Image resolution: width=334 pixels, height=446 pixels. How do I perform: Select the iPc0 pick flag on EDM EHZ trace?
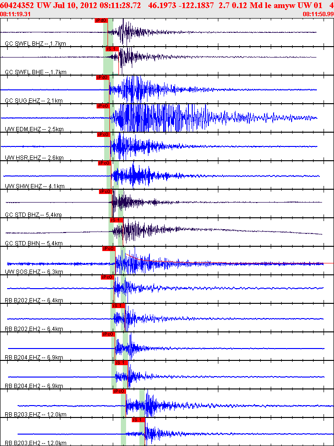(x=103, y=106)
